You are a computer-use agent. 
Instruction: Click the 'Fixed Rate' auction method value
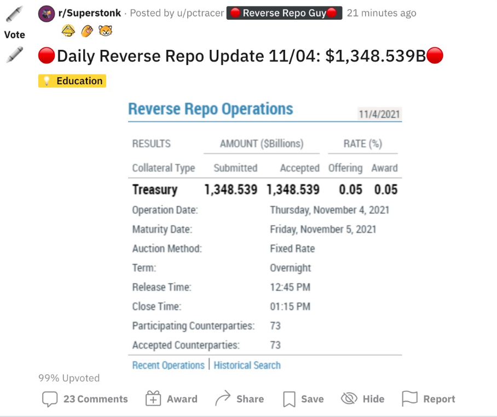[292, 248]
